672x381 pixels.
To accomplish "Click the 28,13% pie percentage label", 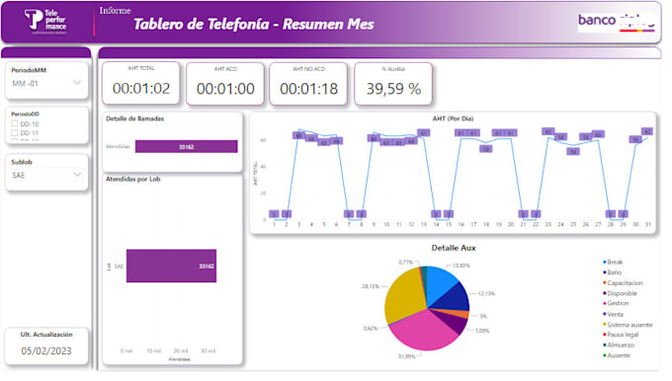I will point(371,286).
